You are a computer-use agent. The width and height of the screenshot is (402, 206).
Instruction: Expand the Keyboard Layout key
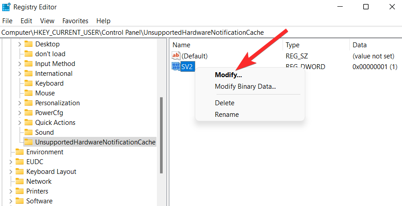(x=11, y=172)
